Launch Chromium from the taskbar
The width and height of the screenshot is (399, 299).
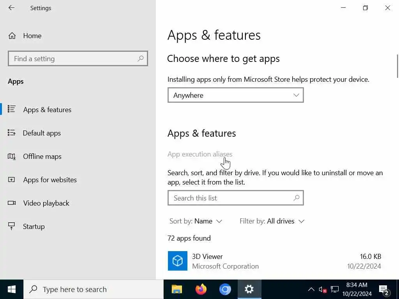225,289
